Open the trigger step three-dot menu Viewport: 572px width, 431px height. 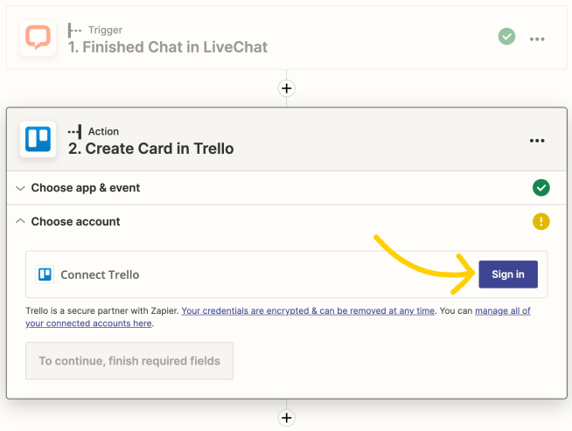coord(537,39)
